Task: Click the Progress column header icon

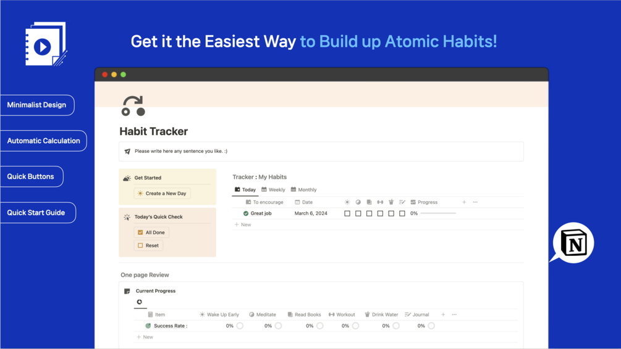Action: point(413,202)
